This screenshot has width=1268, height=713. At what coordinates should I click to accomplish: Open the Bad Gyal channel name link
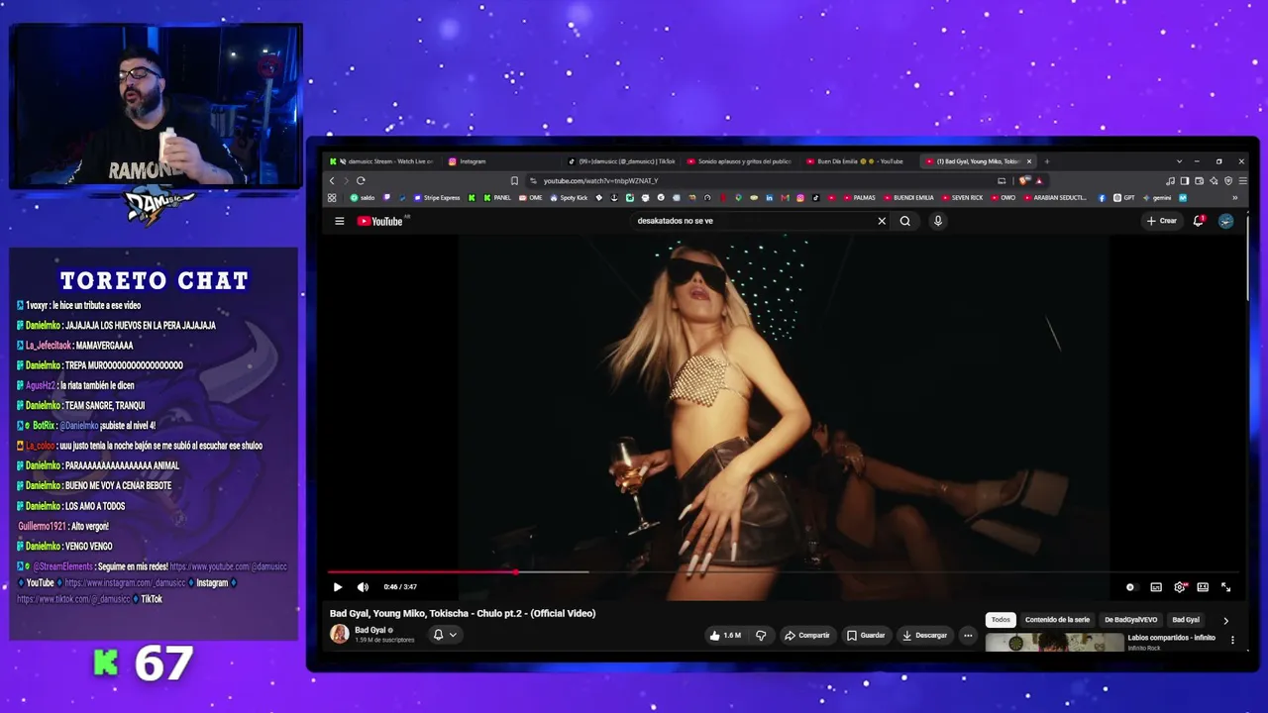coord(370,630)
